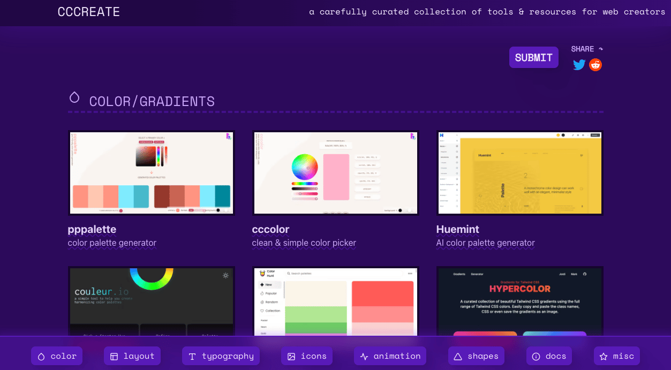Screen dimensions: 671x370
Task: Click the COLOR/GRADIENTS section heading
Action: tap(152, 101)
